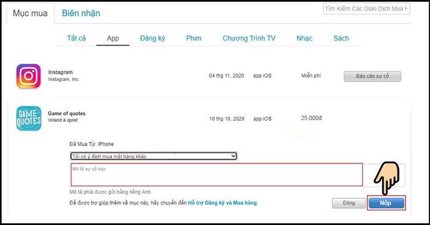430x225 pixels.
Task: Click the Game of quotes title
Action: coord(66,113)
